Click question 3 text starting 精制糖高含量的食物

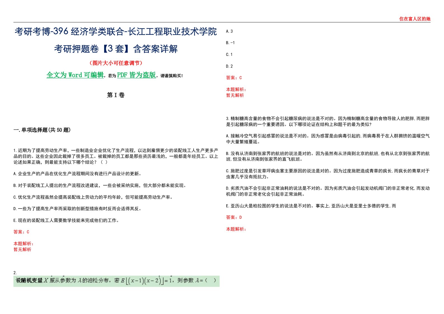pos(328,121)
